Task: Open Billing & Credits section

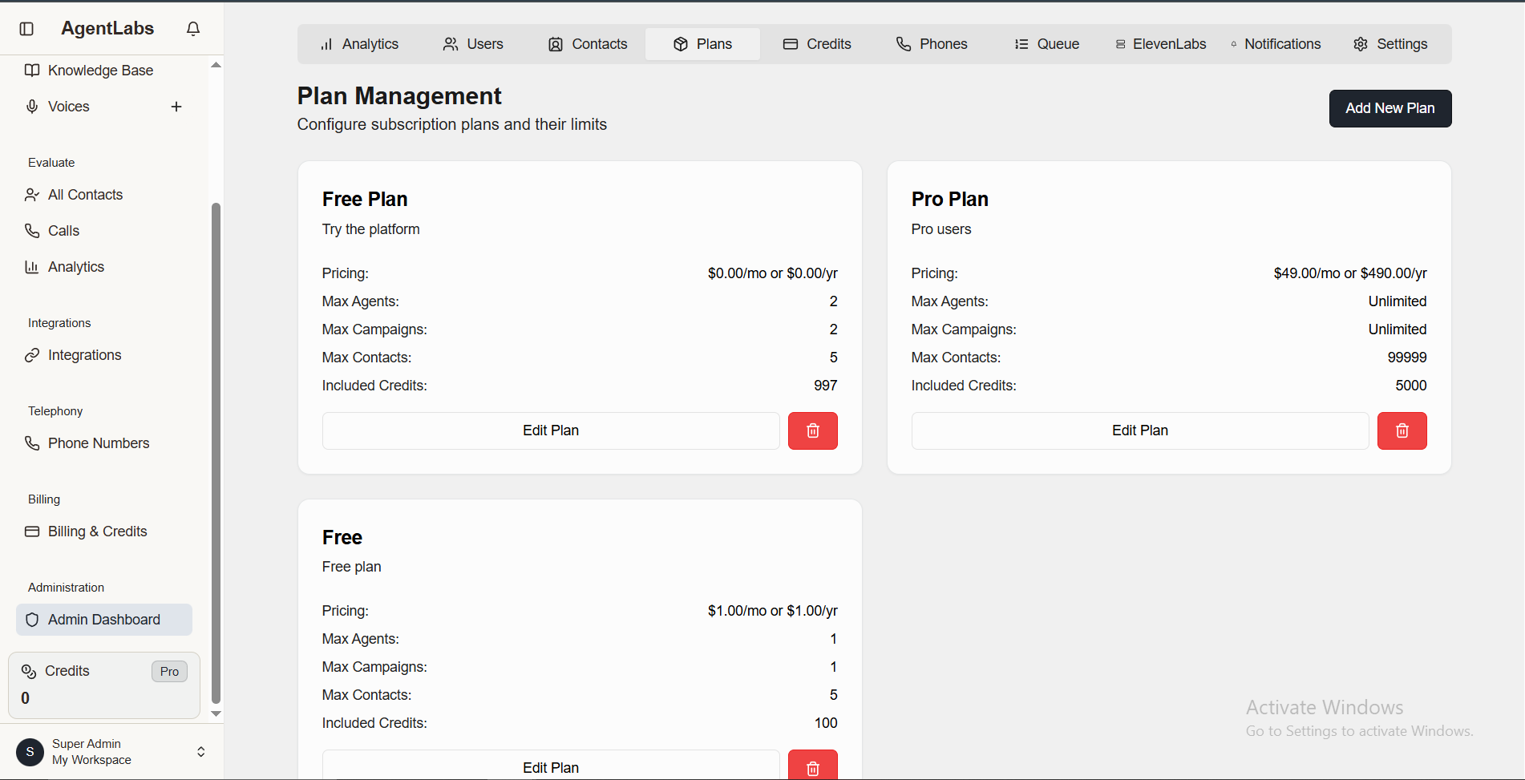Action: click(96, 531)
